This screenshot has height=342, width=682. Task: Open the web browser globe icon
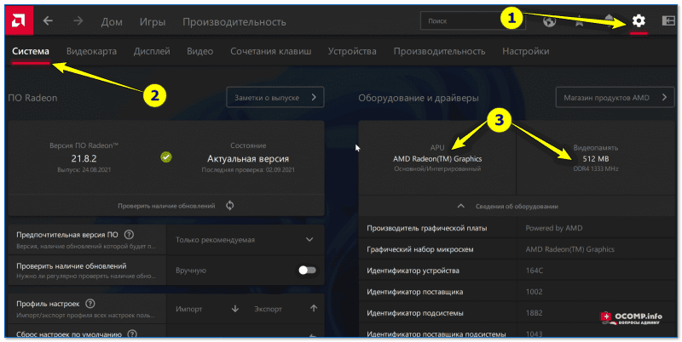tap(549, 21)
